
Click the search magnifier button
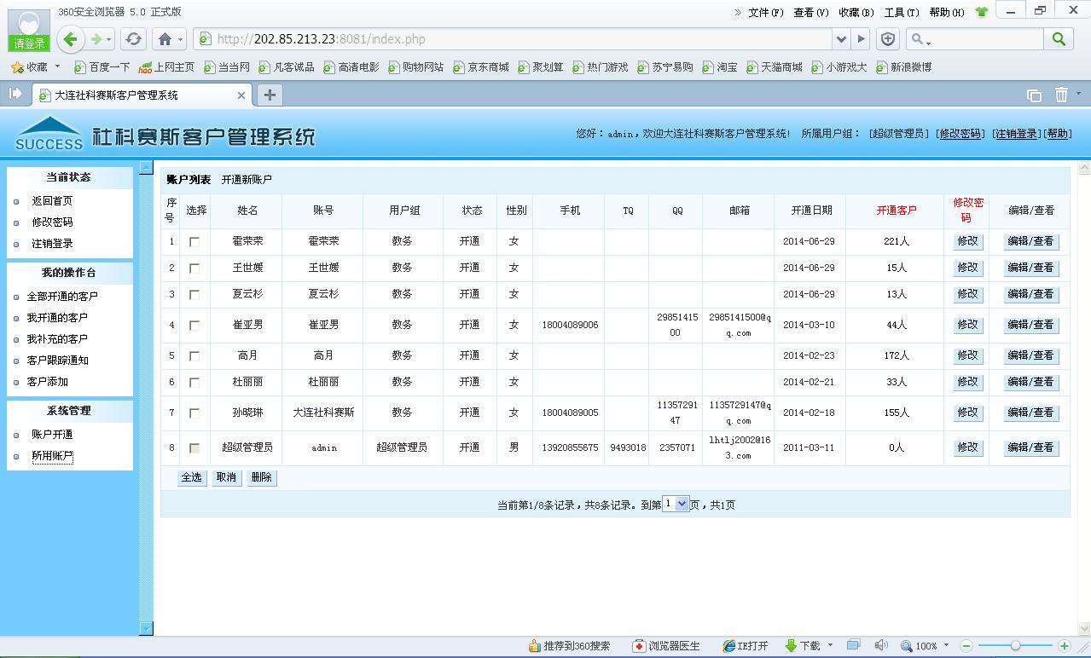[1059, 38]
